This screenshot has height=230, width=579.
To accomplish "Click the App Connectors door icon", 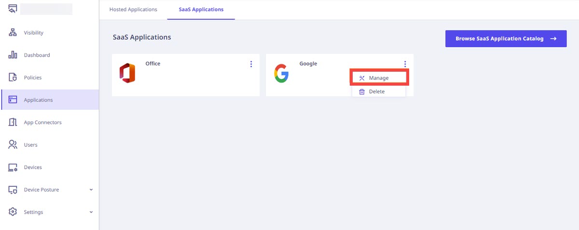I will [13, 122].
